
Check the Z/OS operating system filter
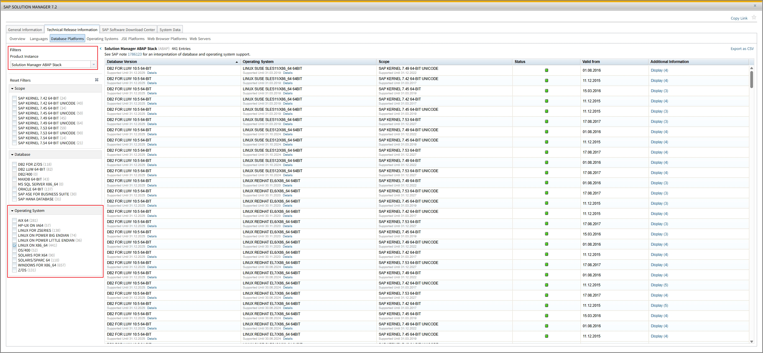pyautogui.click(x=14, y=270)
